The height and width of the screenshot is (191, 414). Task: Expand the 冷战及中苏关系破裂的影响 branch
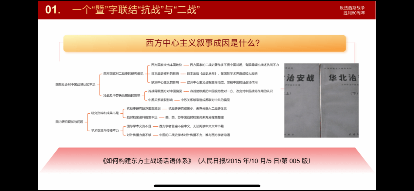click(x=122, y=95)
